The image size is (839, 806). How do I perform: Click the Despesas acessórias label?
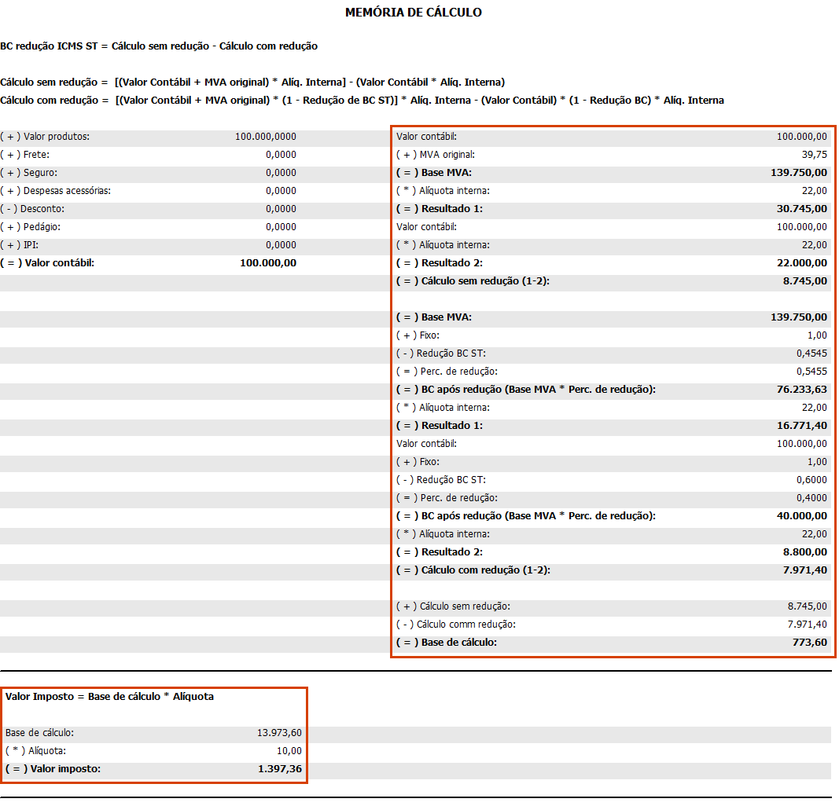[x=56, y=191]
